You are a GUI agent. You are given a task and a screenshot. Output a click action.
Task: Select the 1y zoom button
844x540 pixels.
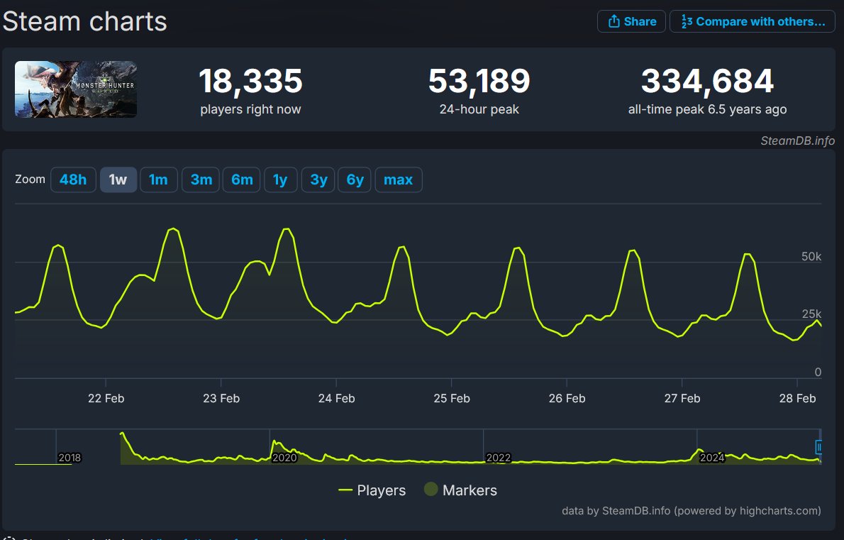tap(280, 180)
